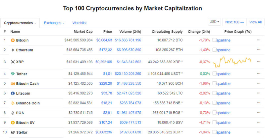Switch to the Watchlist tab
This screenshot has height=138, width=265.
point(79,23)
